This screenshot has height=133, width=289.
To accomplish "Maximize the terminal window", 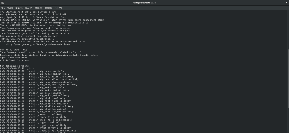I will (279, 3).
